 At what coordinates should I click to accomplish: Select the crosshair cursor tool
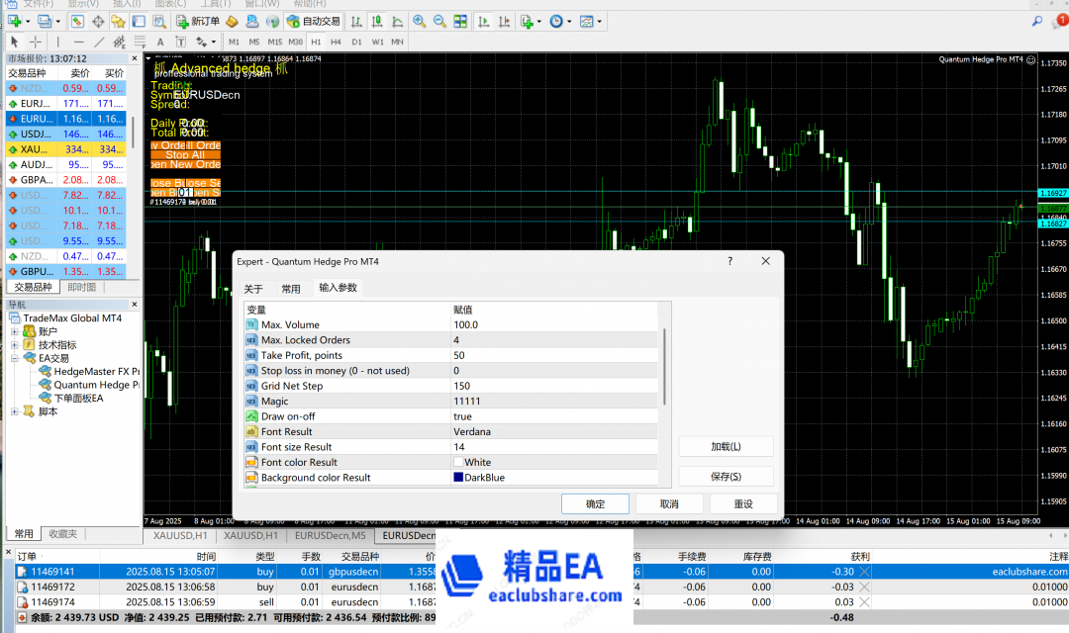pos(36,42)
